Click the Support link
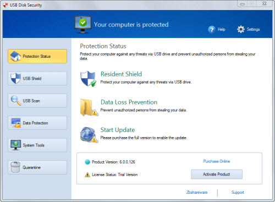275x202 pixels. 238,192
